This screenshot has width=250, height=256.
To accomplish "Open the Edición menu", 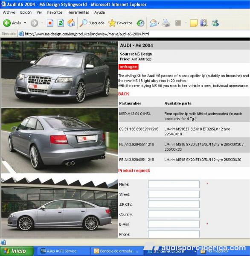I will pos(26,12).
